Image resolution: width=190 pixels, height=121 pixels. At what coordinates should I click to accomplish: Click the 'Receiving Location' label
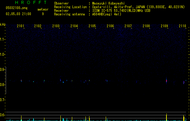pyautogui.click(x=70, y=7)
